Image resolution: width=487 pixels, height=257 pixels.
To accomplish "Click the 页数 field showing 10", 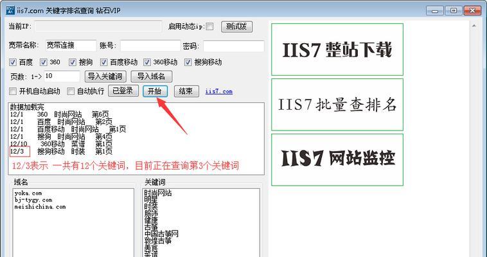I will click(x=62, y=76).
